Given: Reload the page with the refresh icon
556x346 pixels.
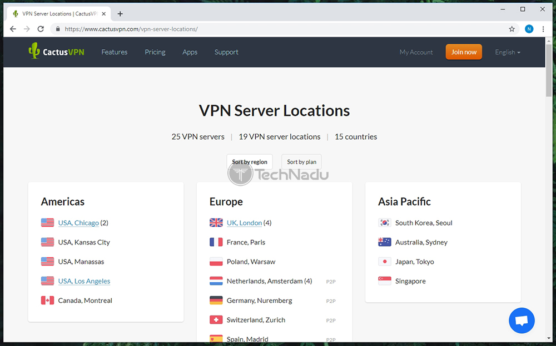Looking at the screenshot, I should pos(41,29).
